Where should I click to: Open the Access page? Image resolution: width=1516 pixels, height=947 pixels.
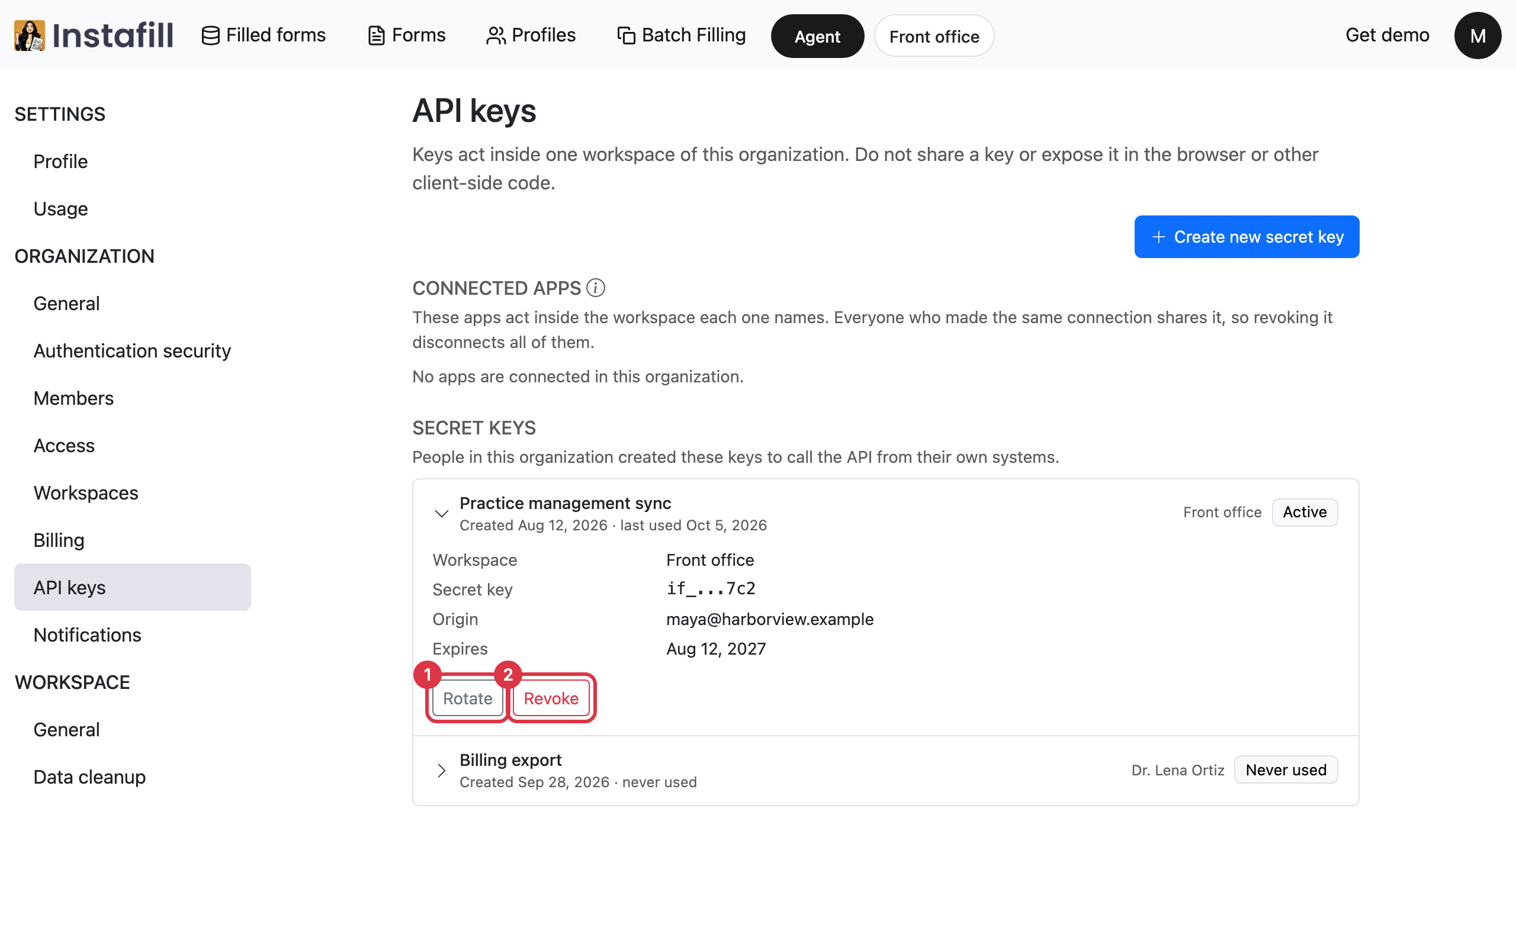132,446
